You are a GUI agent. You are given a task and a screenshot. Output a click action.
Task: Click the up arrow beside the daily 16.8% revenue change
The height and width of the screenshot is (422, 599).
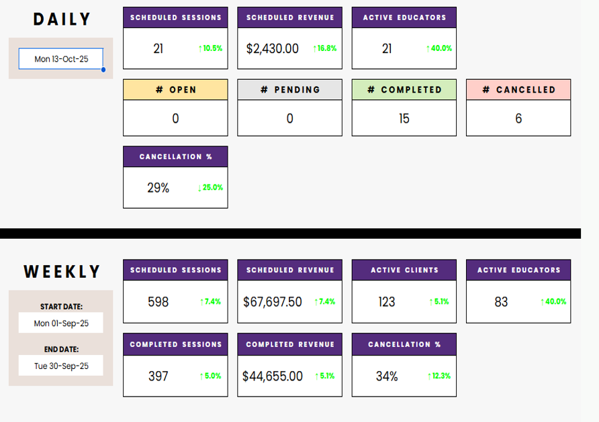[314, 48]
